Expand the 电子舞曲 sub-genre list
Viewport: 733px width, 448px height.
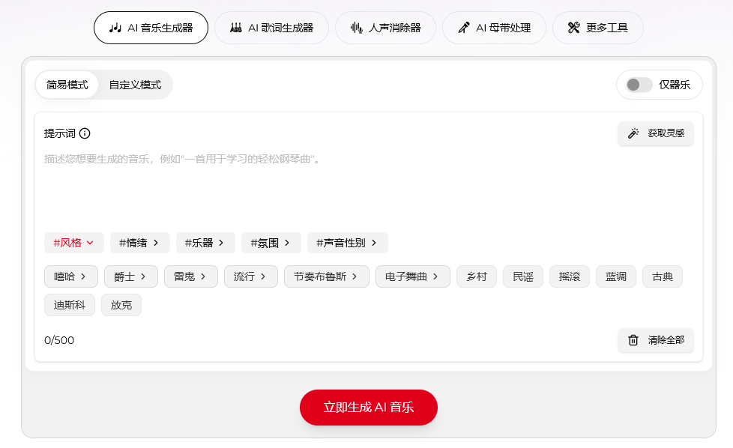point(412,276)
